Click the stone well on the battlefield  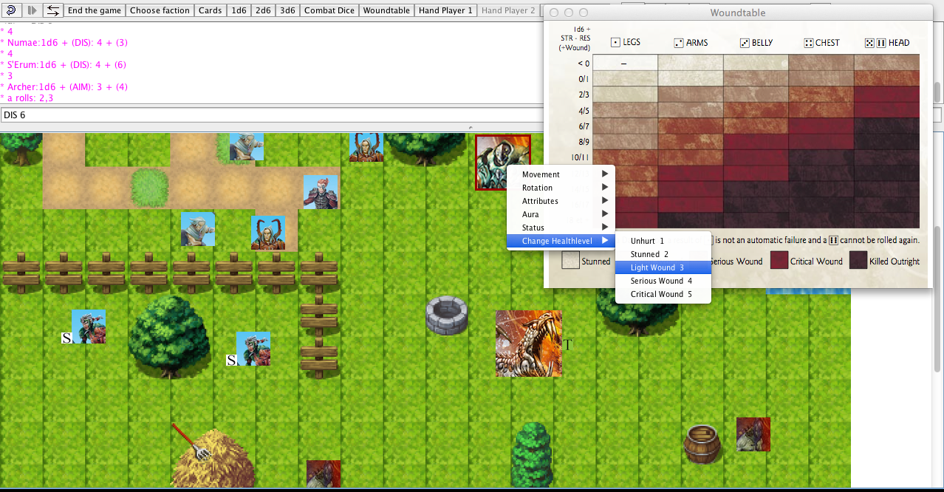[x=447, y=315]
